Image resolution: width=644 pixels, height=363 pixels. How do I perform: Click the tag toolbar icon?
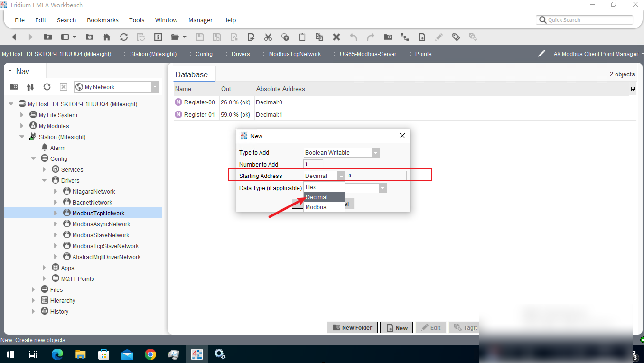[x=456, y=37]
